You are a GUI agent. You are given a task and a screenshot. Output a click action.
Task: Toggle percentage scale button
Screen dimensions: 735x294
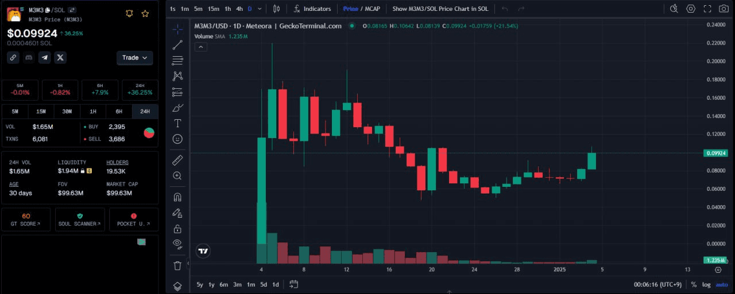694,284
